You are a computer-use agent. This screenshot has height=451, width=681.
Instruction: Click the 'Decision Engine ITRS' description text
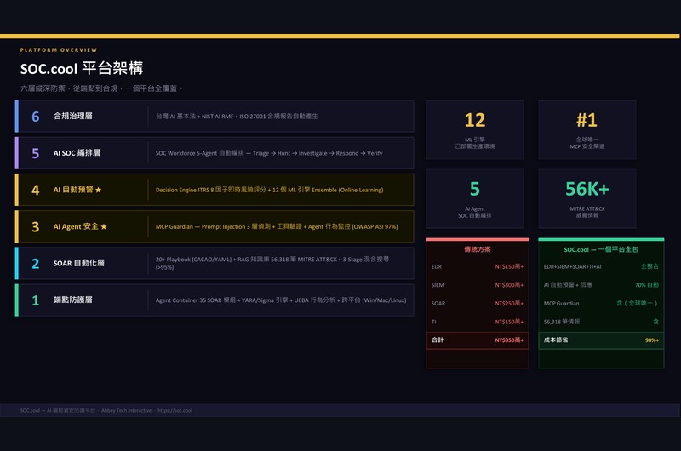point(269,190)
